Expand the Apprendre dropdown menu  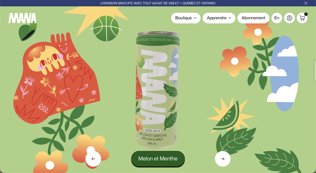click(x=219, y=18)
